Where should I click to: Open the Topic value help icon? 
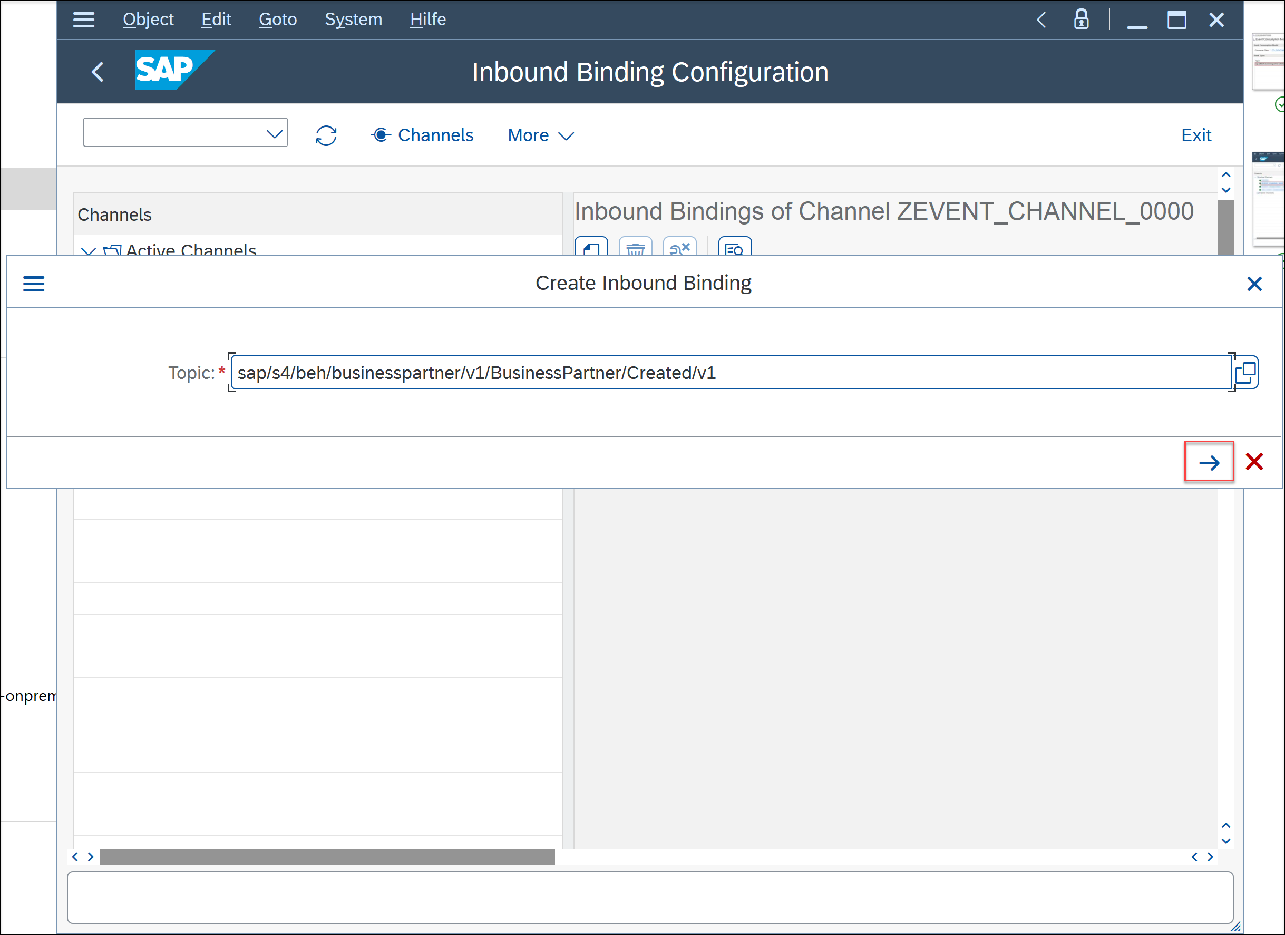coord(1245,372)
